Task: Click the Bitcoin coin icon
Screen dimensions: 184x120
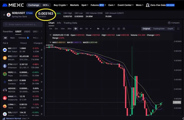Action: 5,58
